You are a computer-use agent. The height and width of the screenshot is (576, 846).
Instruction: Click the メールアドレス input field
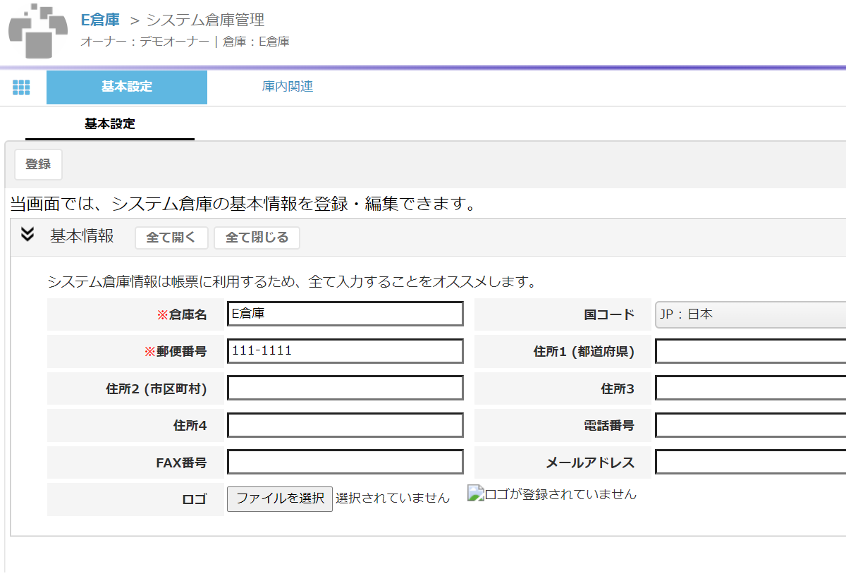tap(750, 462)
